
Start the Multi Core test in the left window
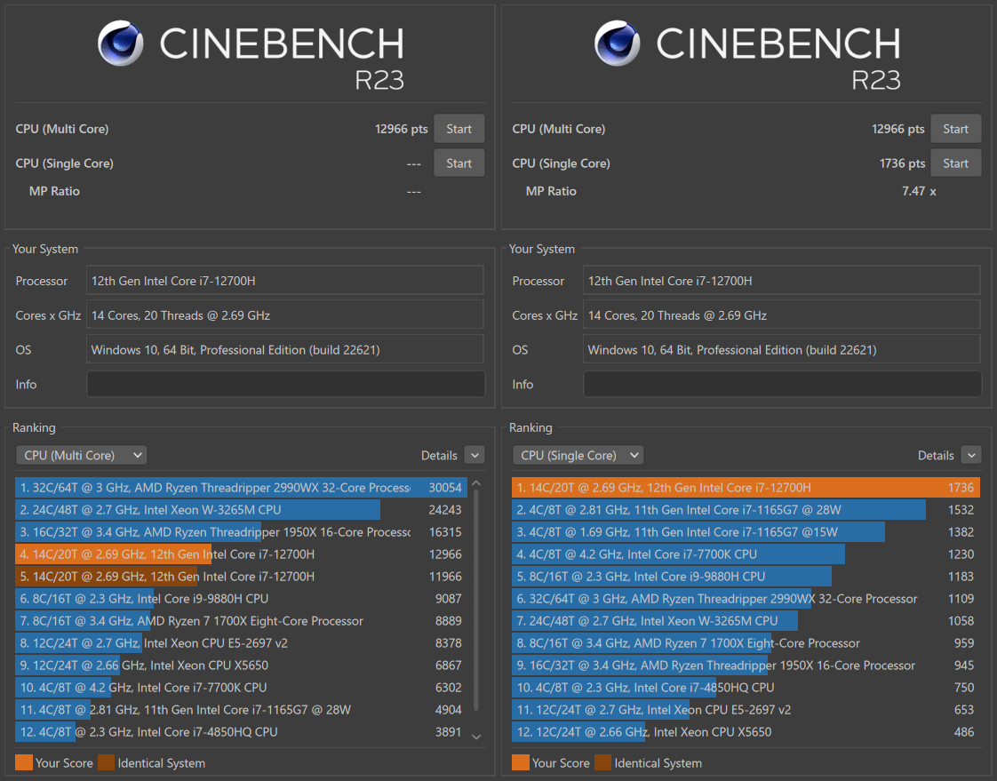(x=459, y=129)
